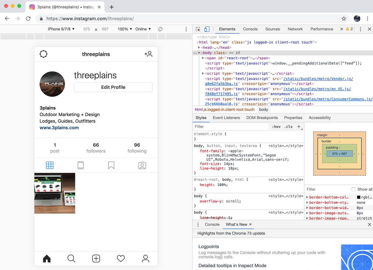Open the Accessibility pane tab

point(320,118)
